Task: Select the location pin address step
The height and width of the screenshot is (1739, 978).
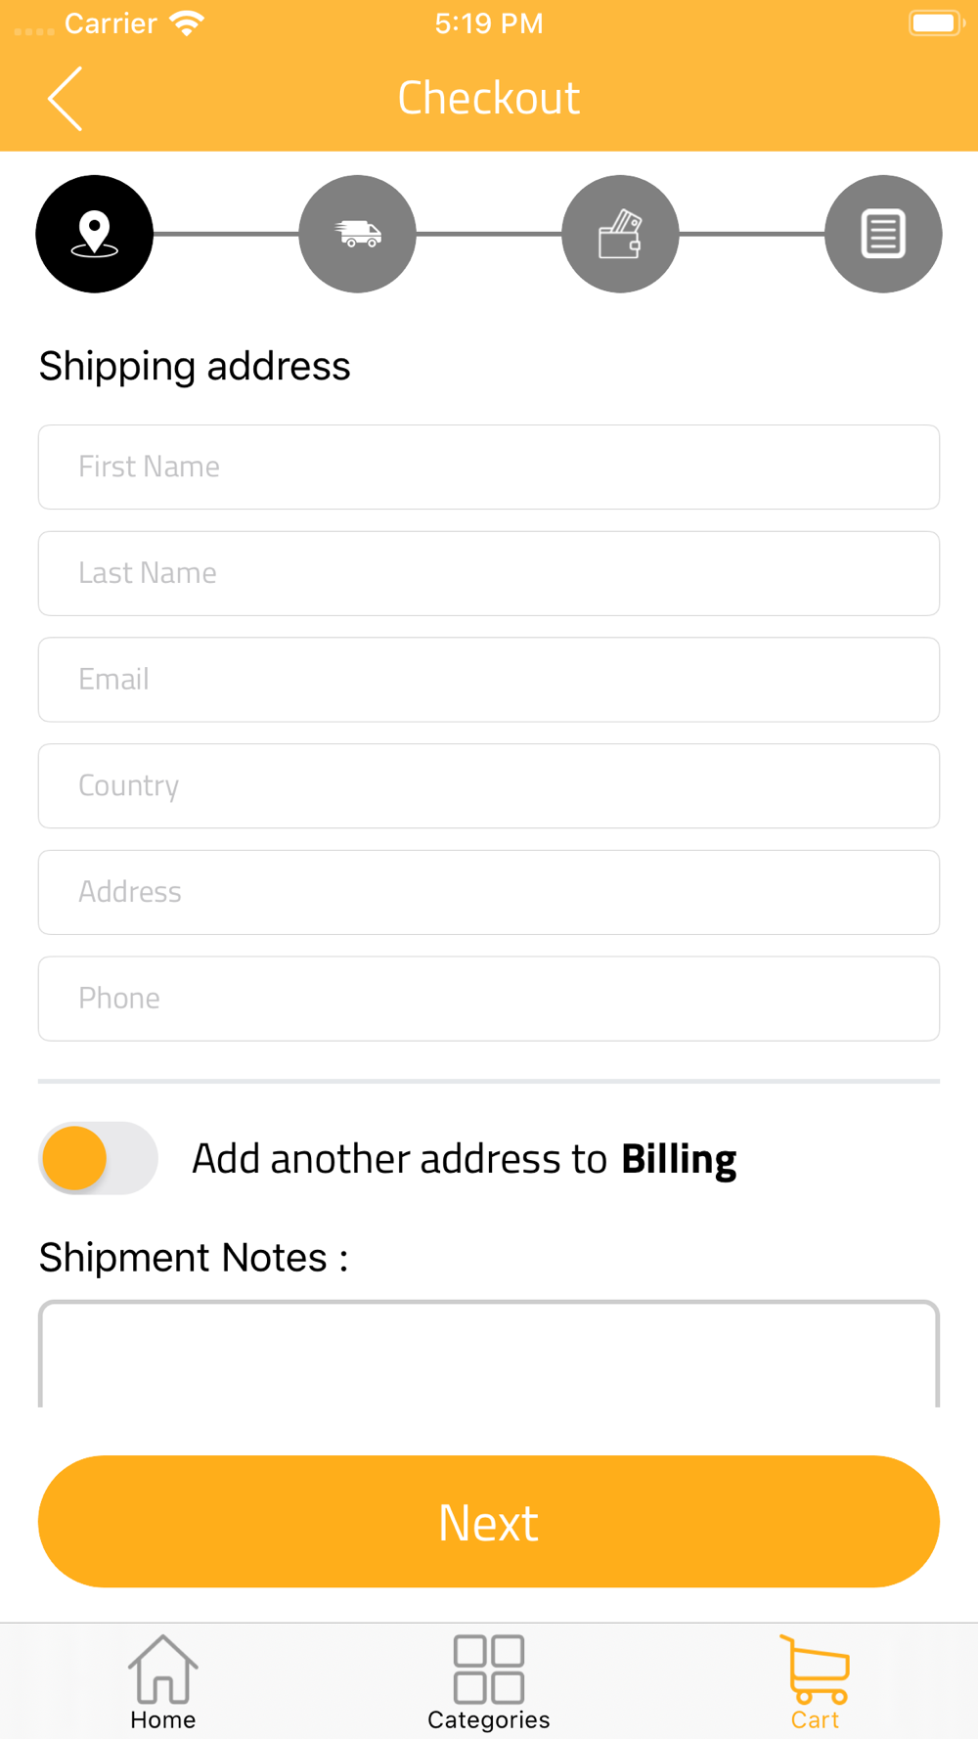Action: (95, 234)
